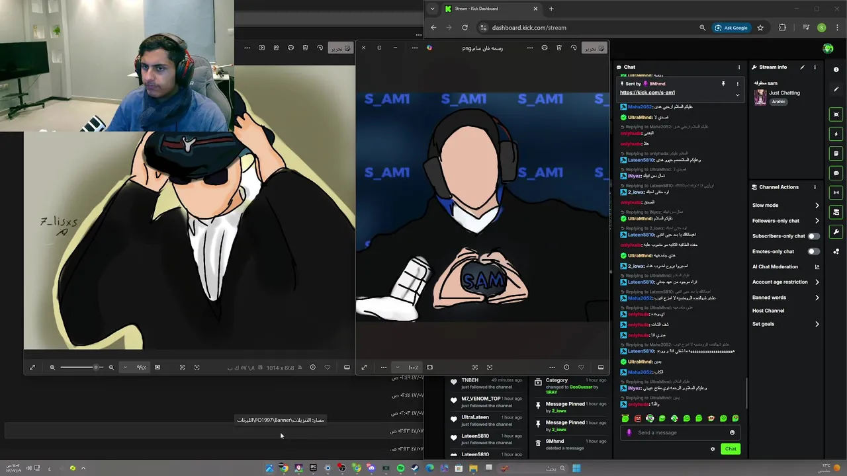Screen dimensions: 847x476
Task: Click the Edit (تحرير) button in the left photo viewer
Action: (x=339, y=48)
